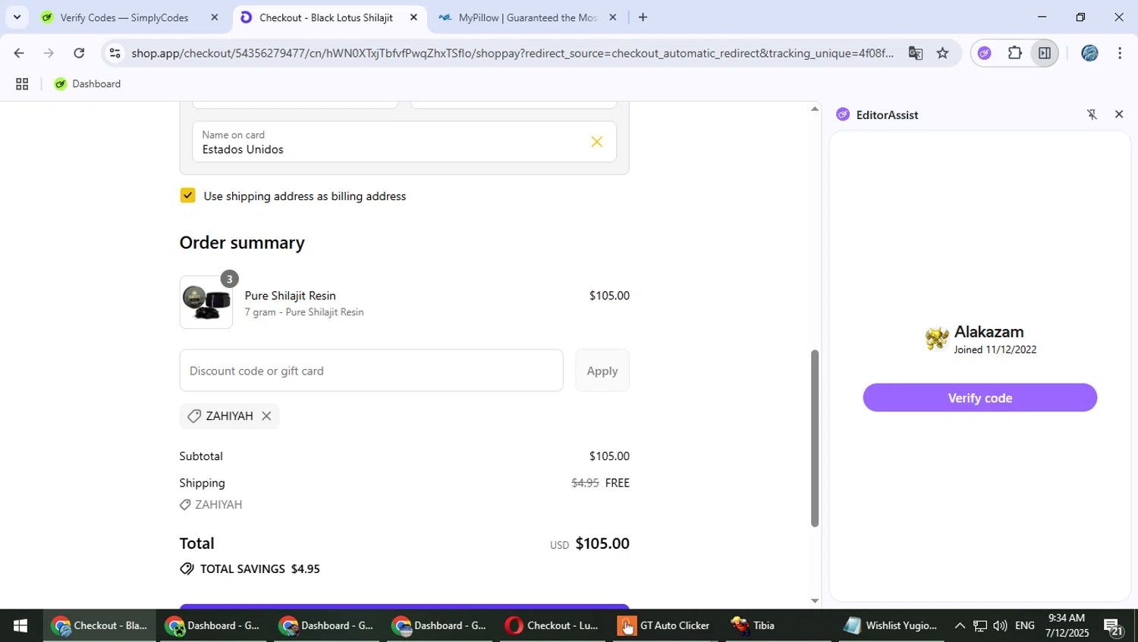Click the Apply discount button
The width and height of the screenshot is (1138, 642).
[x=602, y=371]
